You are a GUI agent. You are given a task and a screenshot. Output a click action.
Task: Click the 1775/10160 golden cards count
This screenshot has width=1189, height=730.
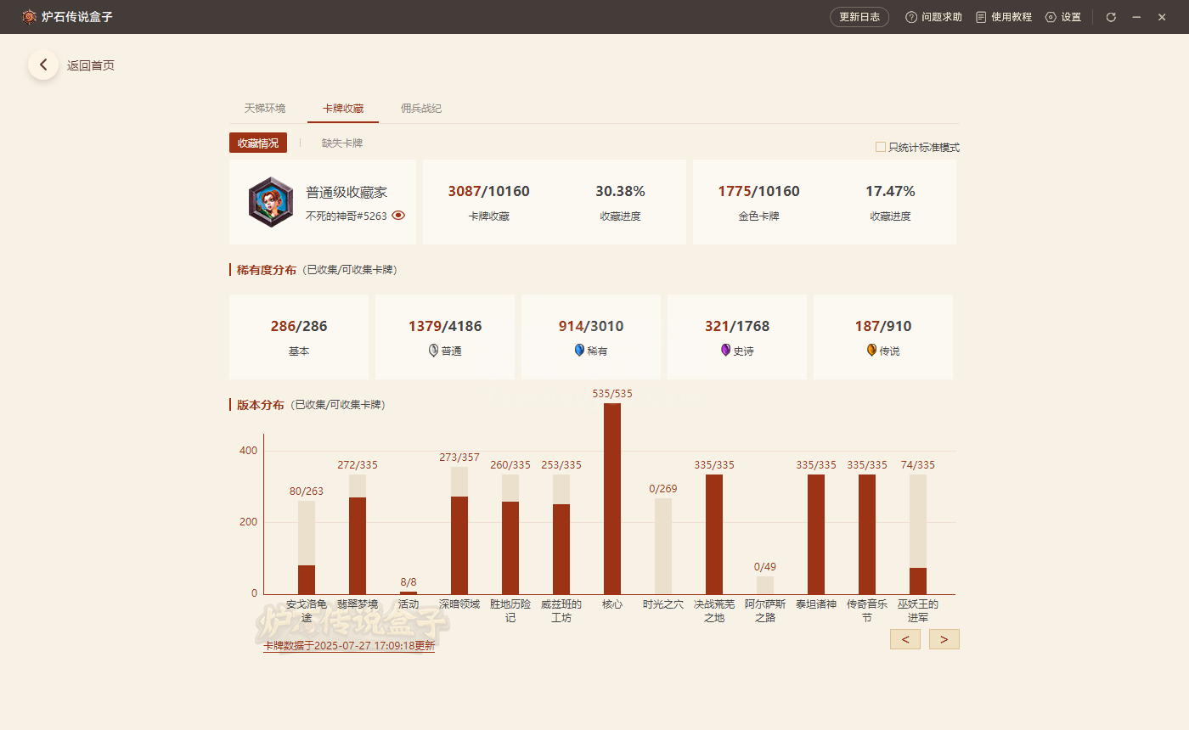(x=758, y=191)
